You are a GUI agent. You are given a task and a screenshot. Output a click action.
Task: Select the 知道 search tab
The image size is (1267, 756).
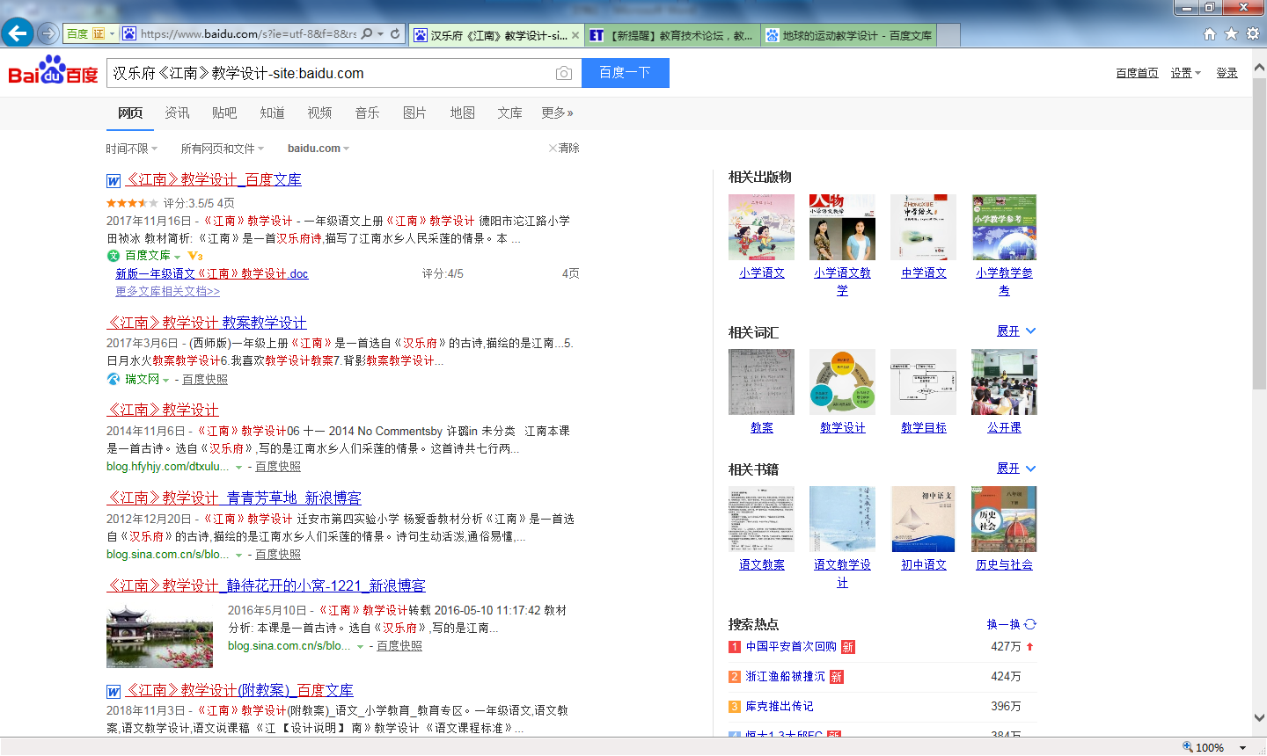(x=272, y=113)
